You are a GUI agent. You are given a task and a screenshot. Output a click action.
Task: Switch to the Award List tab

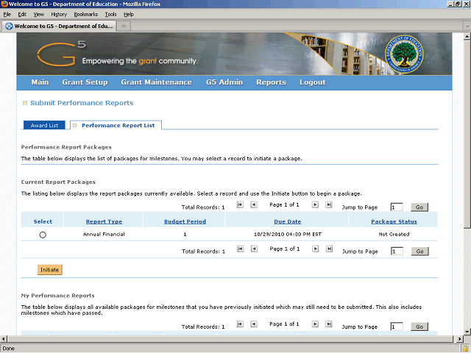[44, 125]
